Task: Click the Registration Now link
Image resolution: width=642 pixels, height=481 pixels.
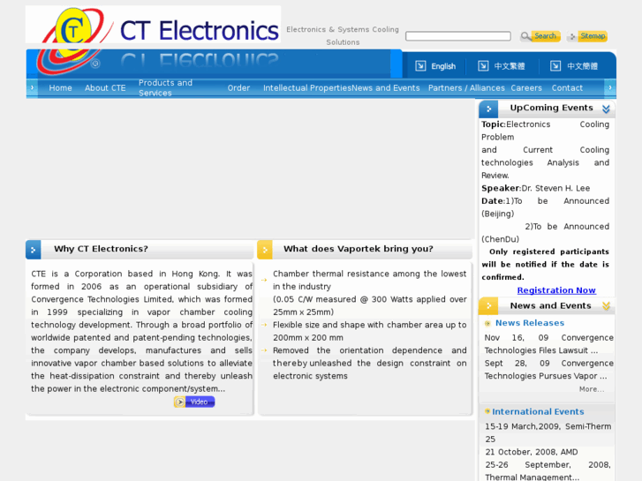Action: 556,290
